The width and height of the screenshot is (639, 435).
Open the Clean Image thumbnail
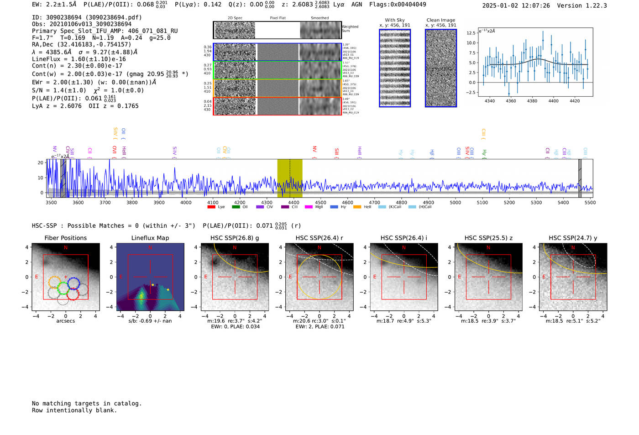coord(441,68)
